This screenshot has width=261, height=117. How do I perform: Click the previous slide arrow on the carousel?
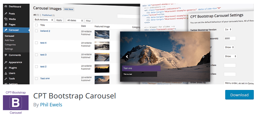coord(127,57)
